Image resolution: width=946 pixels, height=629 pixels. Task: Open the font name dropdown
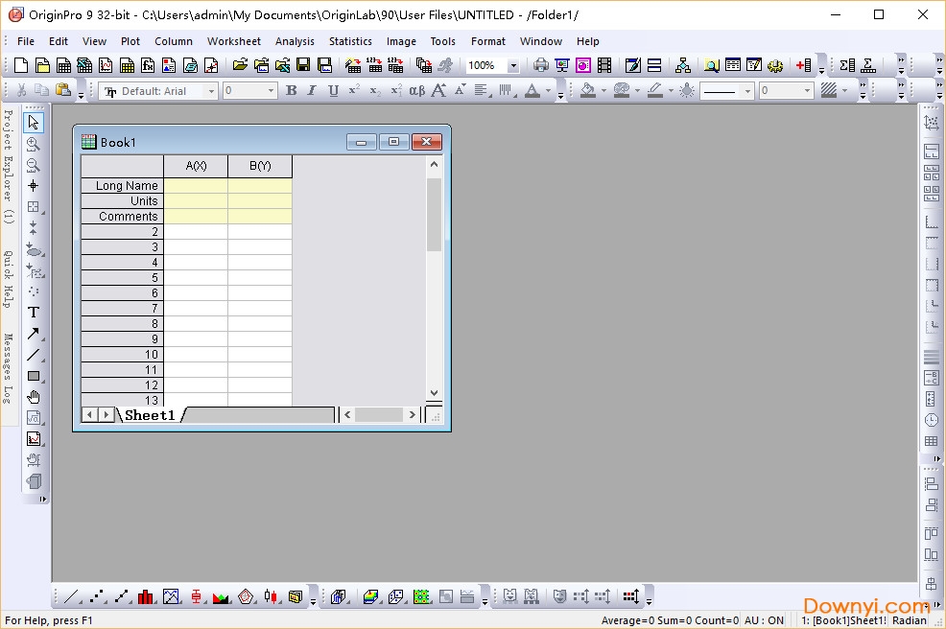tap(211, 91)
